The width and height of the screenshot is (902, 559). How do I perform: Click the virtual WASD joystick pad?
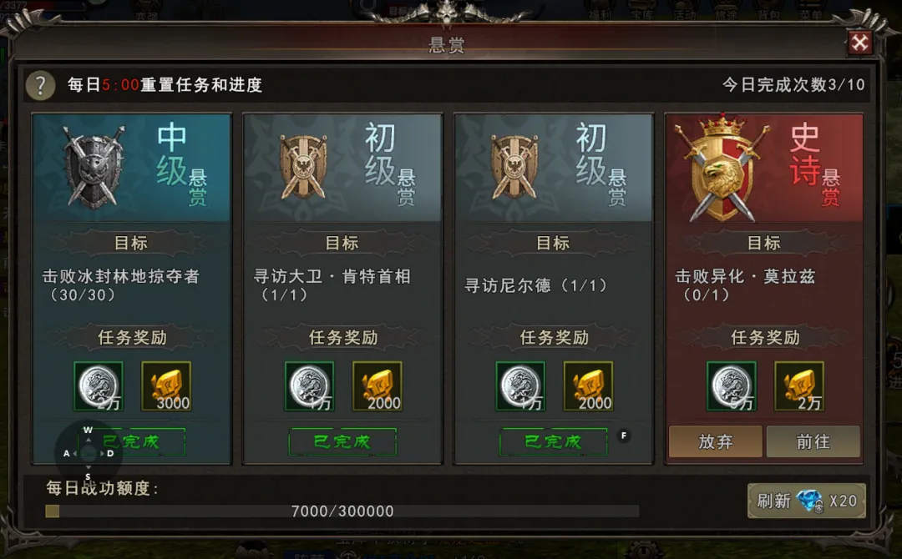pos(88,453)
